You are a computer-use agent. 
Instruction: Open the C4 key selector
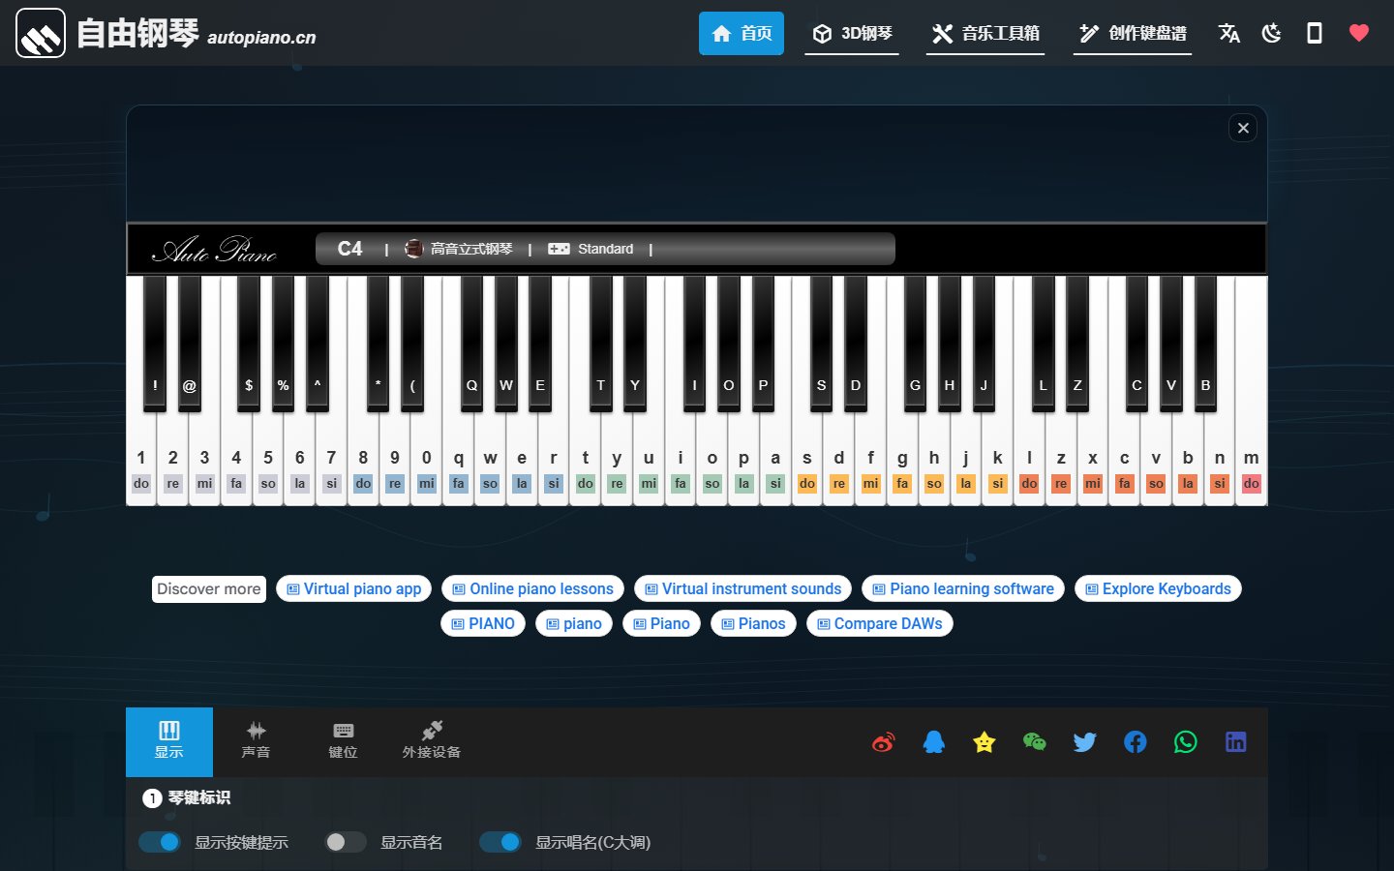point(349,249)
